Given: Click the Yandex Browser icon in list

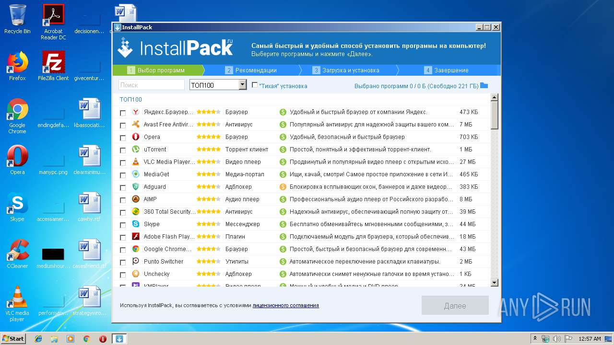Looking at the screenshot, I should 136,112.
